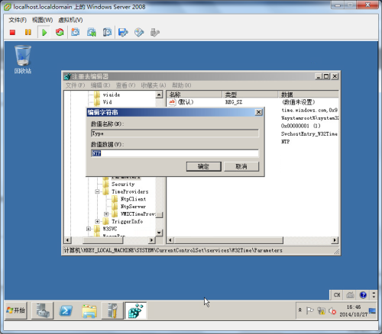Open Registry Editor 编辑(E) menu
Screen dimensions: 382x334
(100, 85)
